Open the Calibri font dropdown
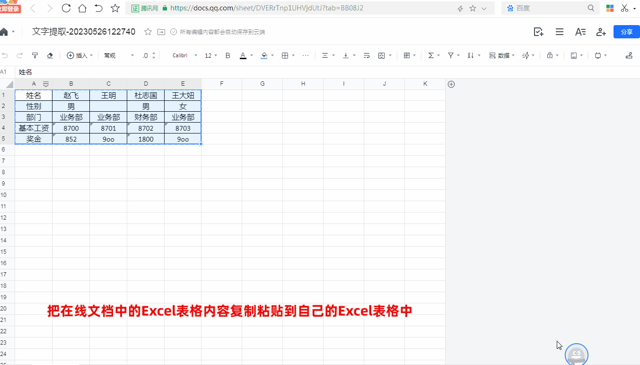Image resolution: width=640 pixels, height=365 pixels. coord(185,55)
